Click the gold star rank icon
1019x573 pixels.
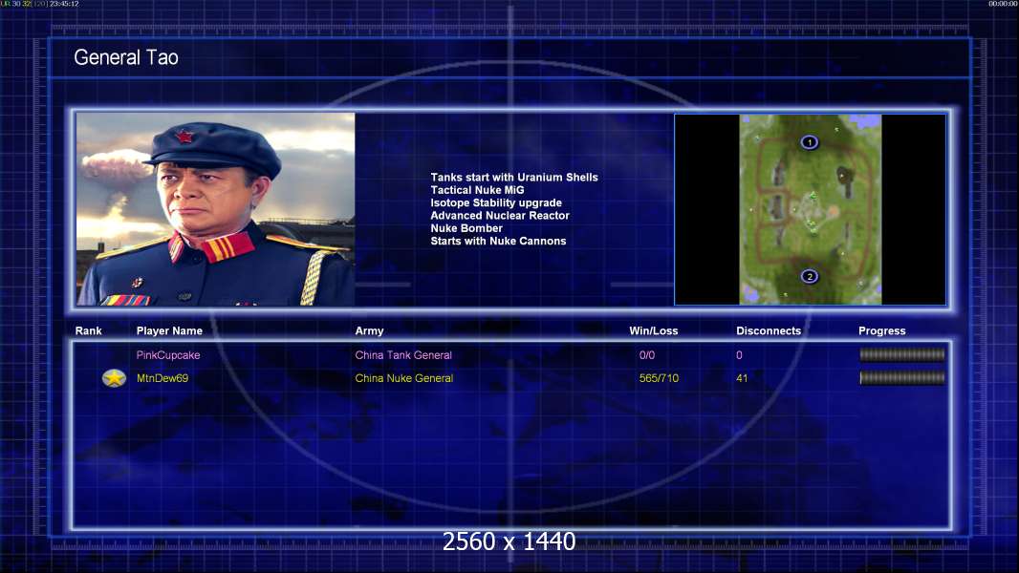[115, 377]
